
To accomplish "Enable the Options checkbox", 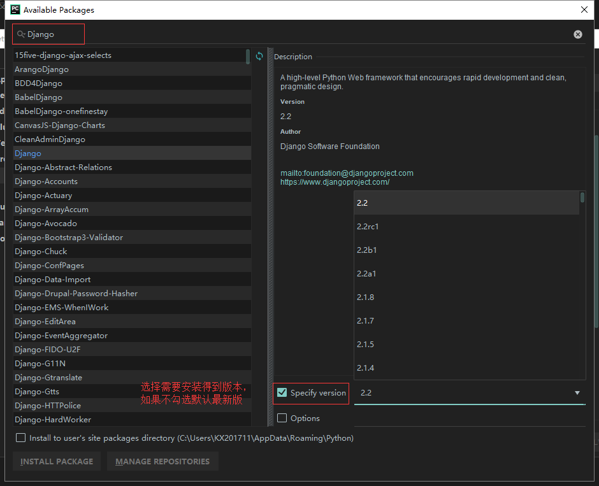I will pos(282,418).
